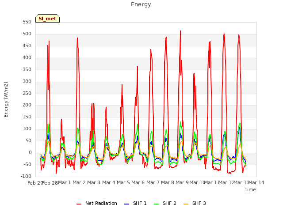Click the 400 y-axis tick label
Image resolution: width=283 pixels, height=212 pixels.
(27, 58)
